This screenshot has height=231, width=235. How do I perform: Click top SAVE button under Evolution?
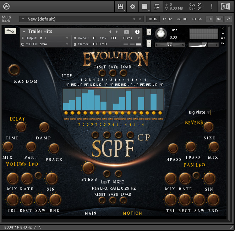tap(113, 73)
